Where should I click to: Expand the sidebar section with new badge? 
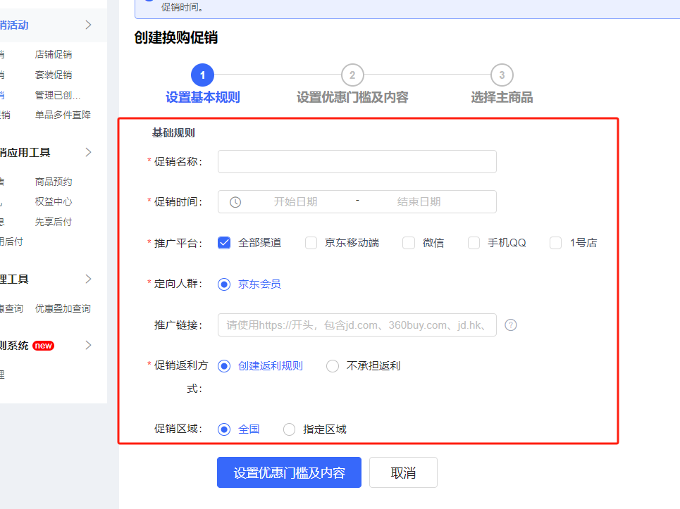pos(88,345)
